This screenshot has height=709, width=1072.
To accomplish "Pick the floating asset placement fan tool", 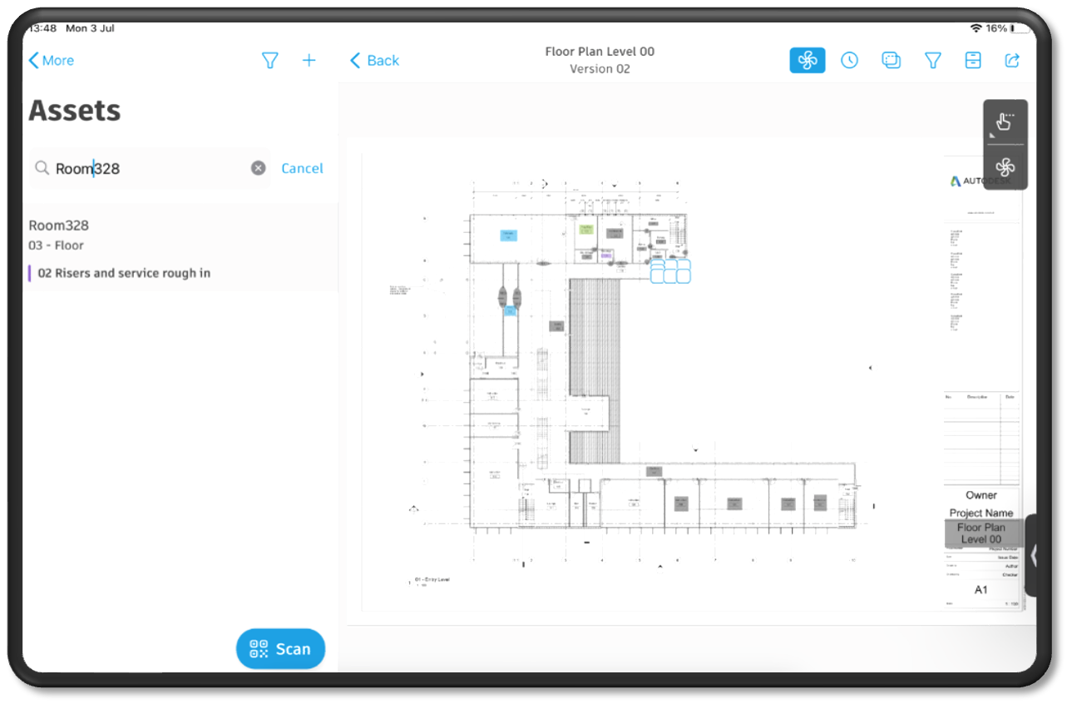I will click(x=1005, y=167).
